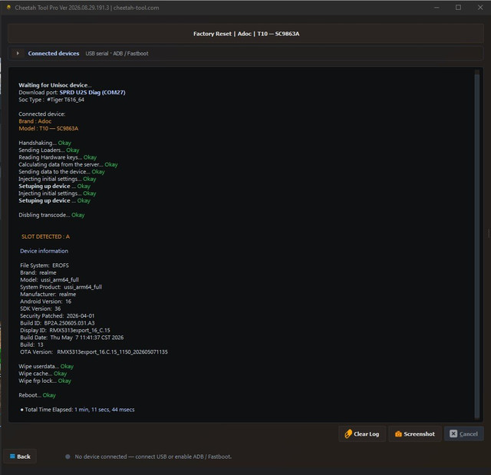Viewport: 491px width, 475px height.
Task: Click System Product: ussi_arm64_full line
Action: coord(61,287)
